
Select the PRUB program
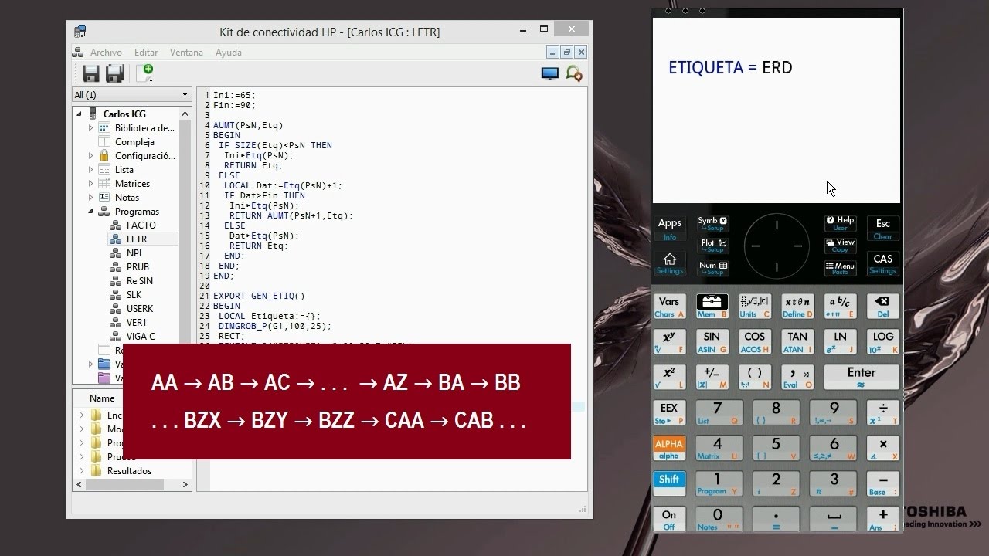(x=138, y=267)
